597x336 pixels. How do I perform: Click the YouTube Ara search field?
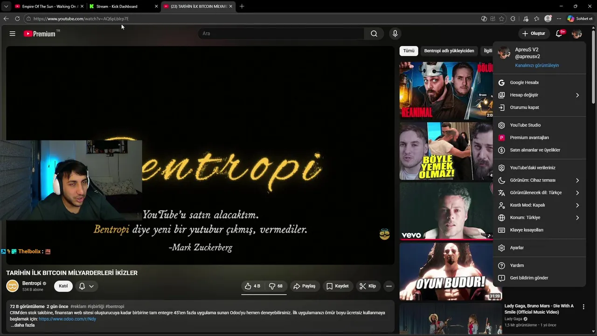pyautogui.click(x=281, y=34)
